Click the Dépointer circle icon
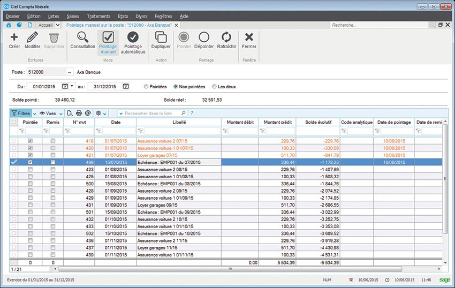This screenshot has width=455, height=288. click(x=204, y=37)
